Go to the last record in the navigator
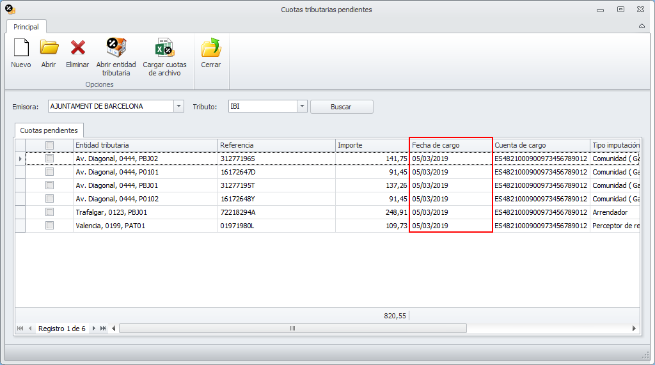 [104, 329]
